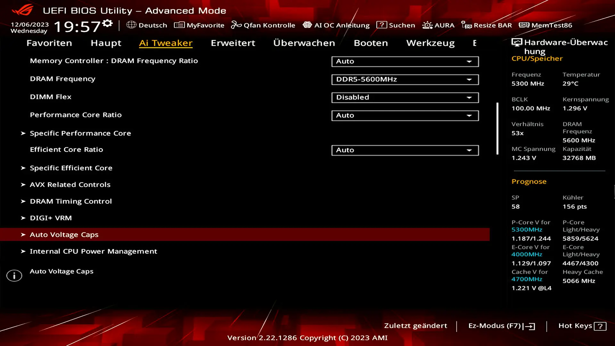This screenshot has width=615, height=346.
Task: Open DIMM Flex Disabled dropdown
Action: [x=405, y=97]
